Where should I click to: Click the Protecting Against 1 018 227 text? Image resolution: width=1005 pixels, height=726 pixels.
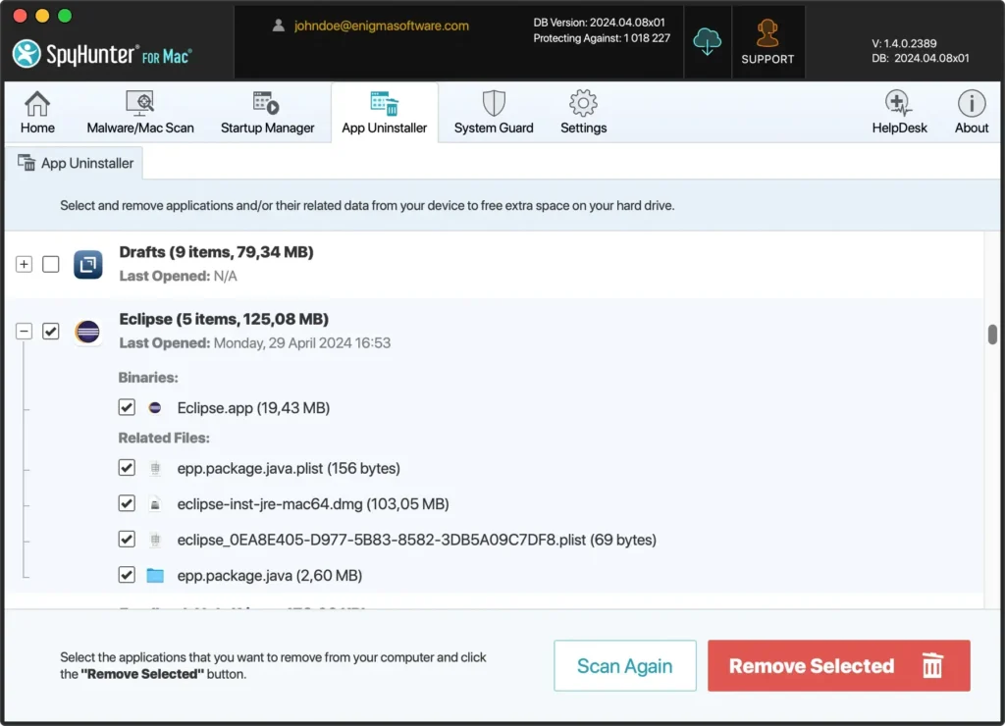coord(602,38)
